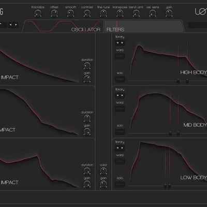
Task: Click the LOW BODY label
Action: [194, 178]
